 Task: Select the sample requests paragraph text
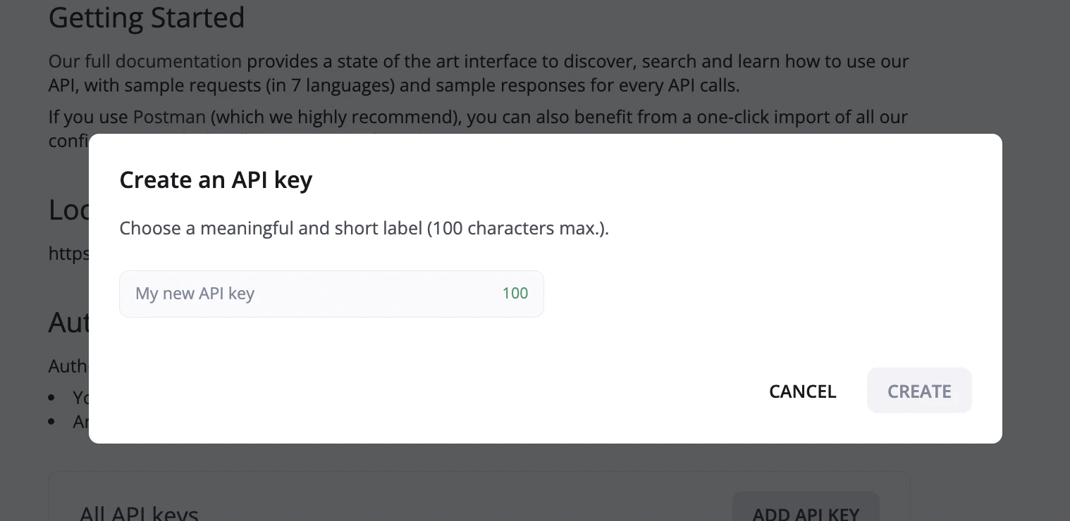479,73
